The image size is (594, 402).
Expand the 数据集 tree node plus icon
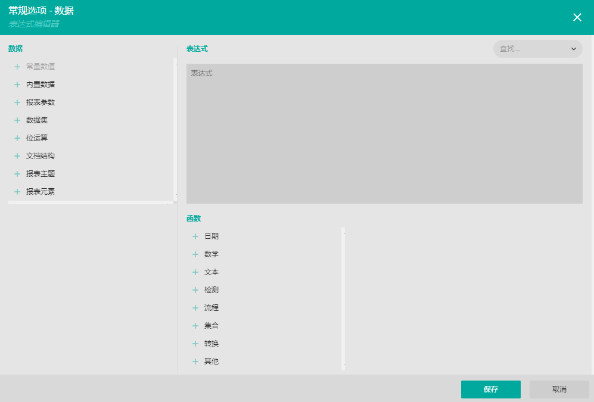[x=17, y=120]
